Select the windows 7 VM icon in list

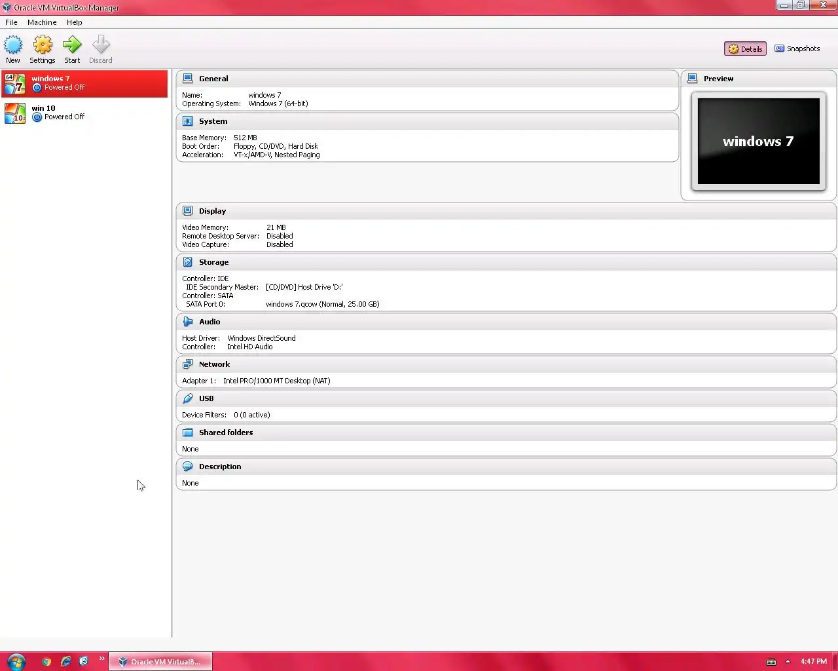pyautogui.click(x=15, y=84)
